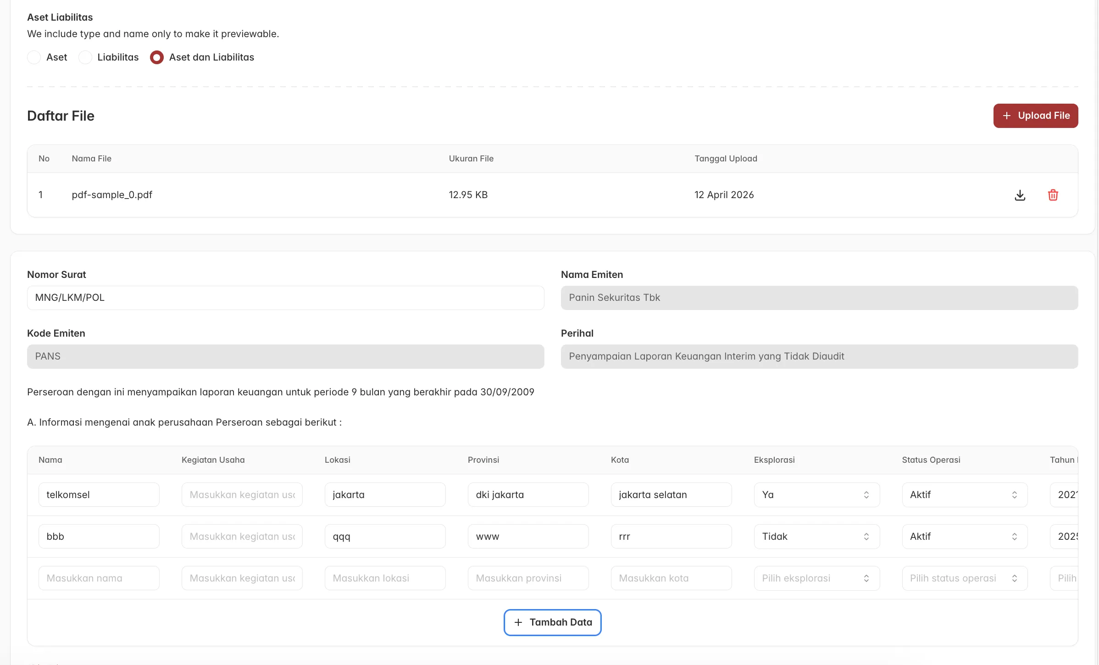The height and width of the screenshot is (665, 1099).
Task: Click the No column header
Action: tap(44, 159)
